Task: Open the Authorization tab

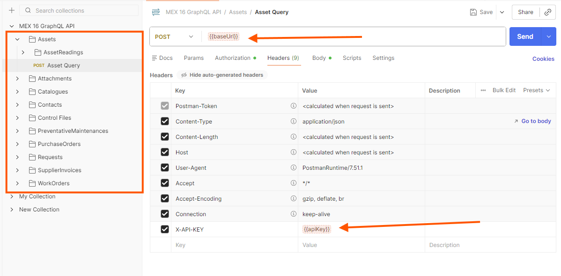Action: pos(233,58)
